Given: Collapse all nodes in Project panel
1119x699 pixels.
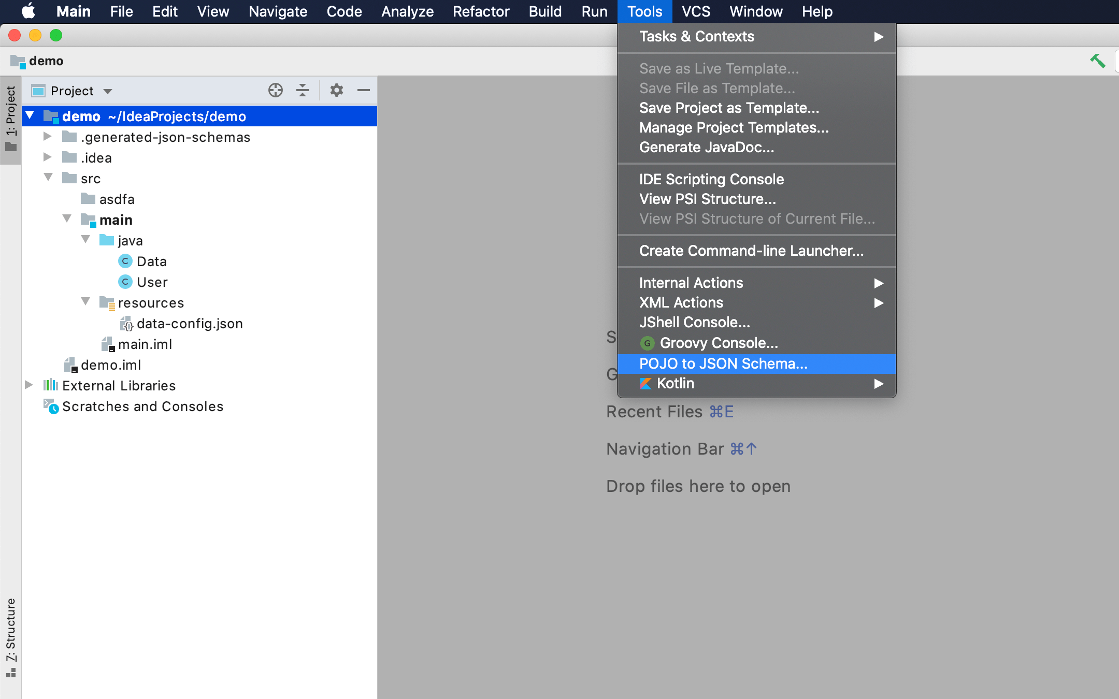Looking at the screenshot, I should (x=302, y=90).
